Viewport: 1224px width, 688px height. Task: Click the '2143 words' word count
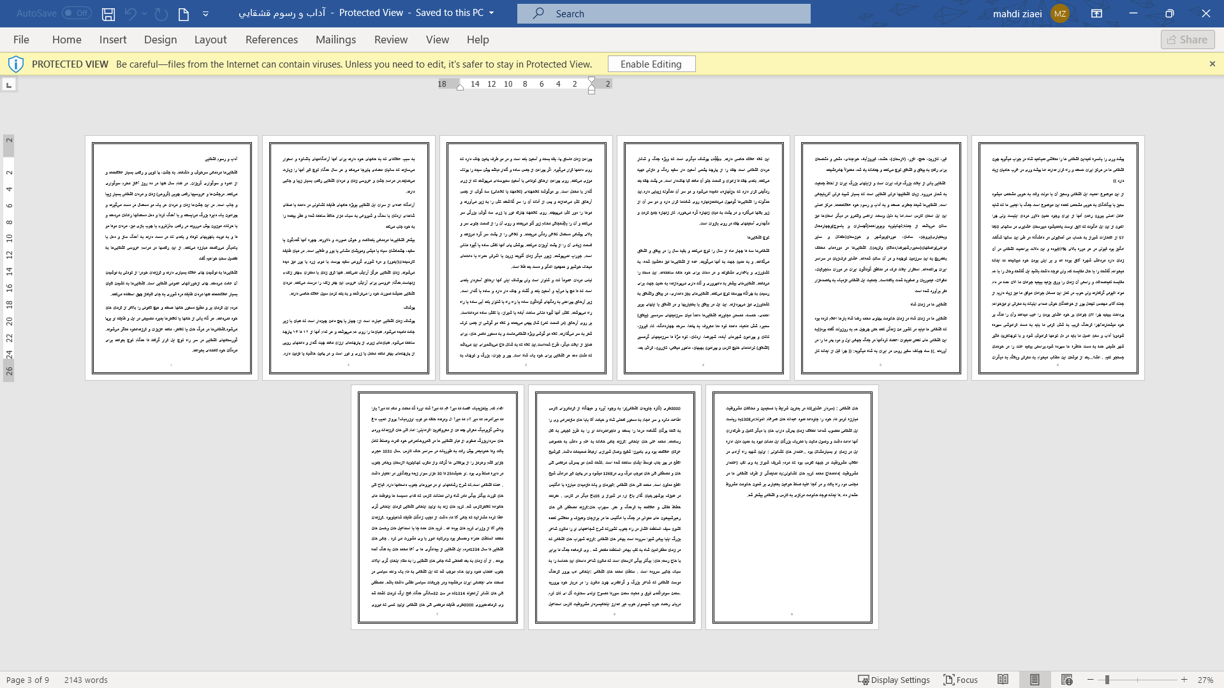tap(86, 680)
